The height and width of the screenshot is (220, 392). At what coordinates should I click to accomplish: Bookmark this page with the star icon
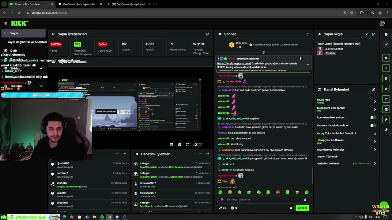coord(352,13)
